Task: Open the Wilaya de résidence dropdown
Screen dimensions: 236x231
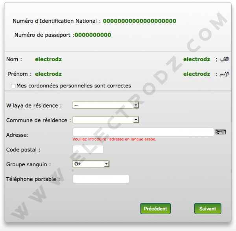Action: point(106,105)
